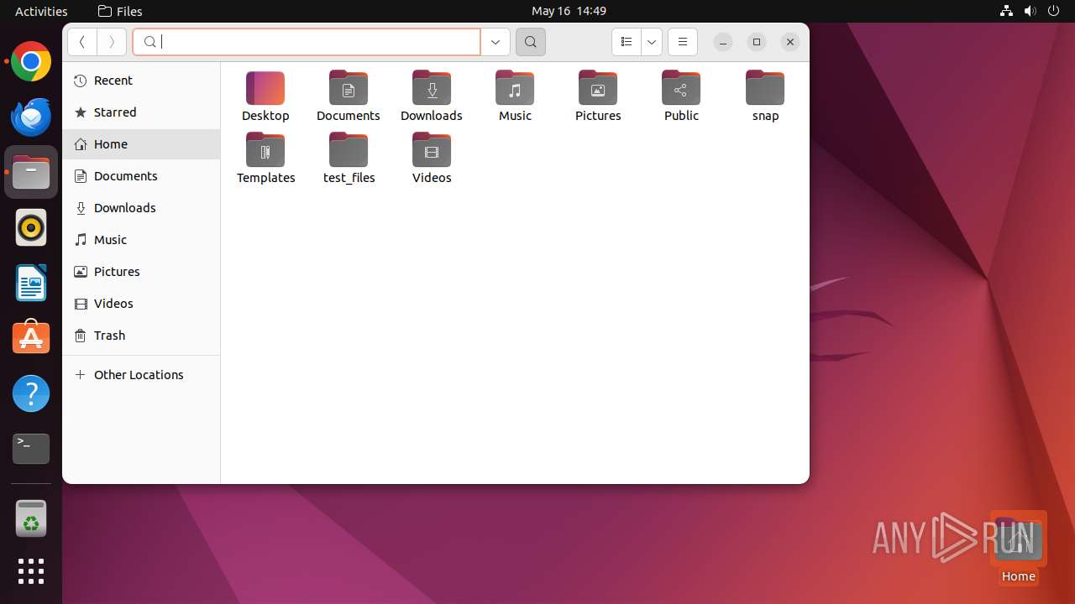
Task: Open Help from the dock
Action: pos(31,393)
